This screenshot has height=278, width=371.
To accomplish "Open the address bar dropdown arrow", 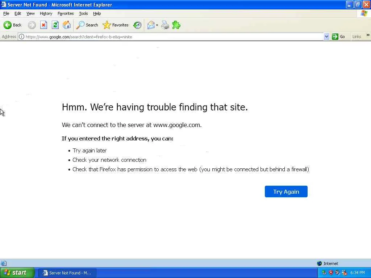I will (x=326, y=37).
